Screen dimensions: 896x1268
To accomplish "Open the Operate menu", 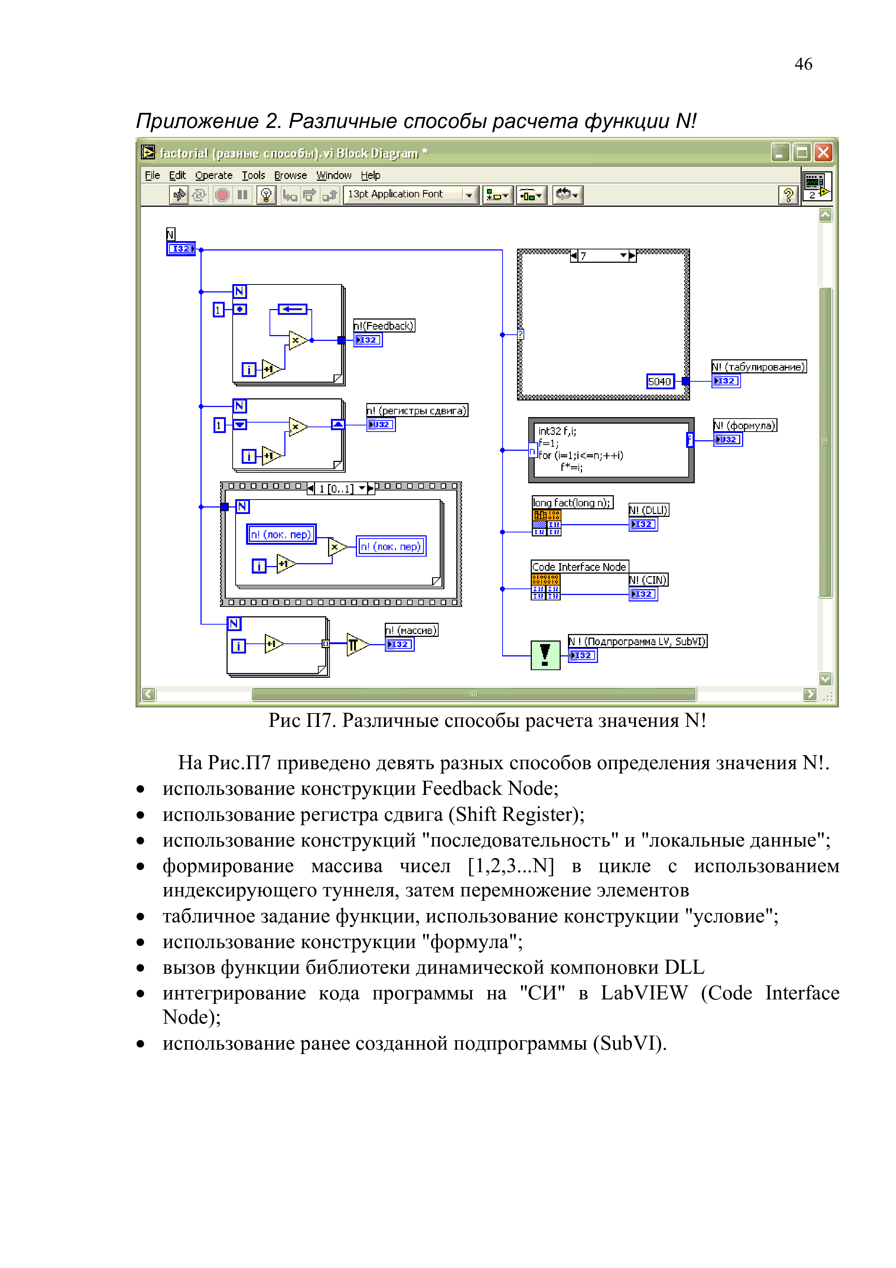I will click(214, 176).
